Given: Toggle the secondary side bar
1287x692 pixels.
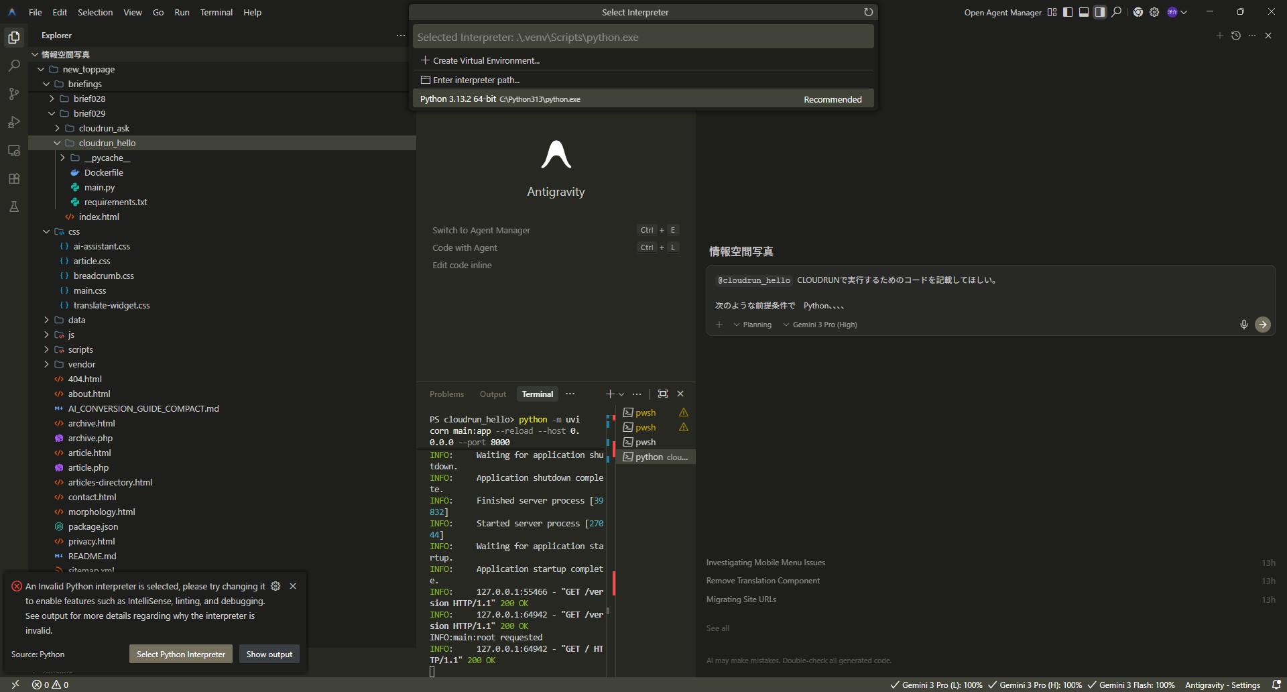Looking at the screenshot, I should tap(1099, 11).
